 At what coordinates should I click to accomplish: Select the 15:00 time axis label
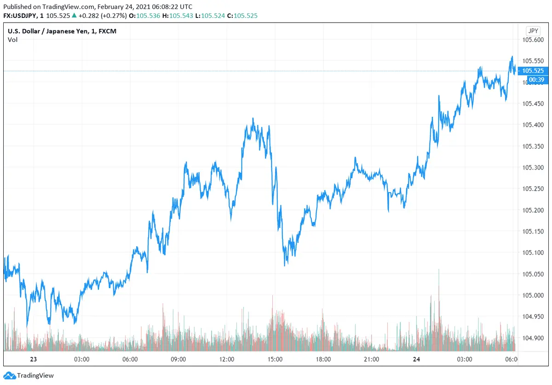coord(275,359)
